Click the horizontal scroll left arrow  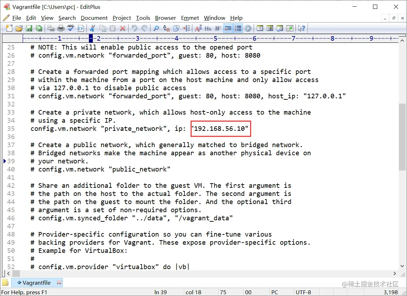click(x=8, y=273)
